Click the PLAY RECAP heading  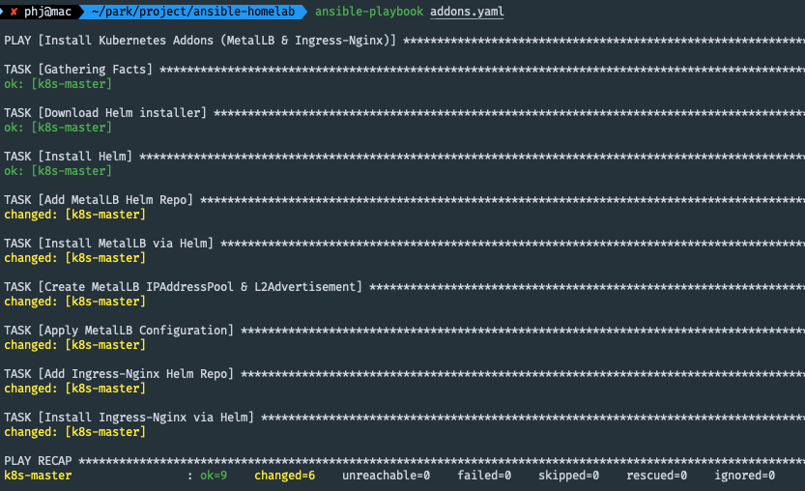(x=38, y=461)
